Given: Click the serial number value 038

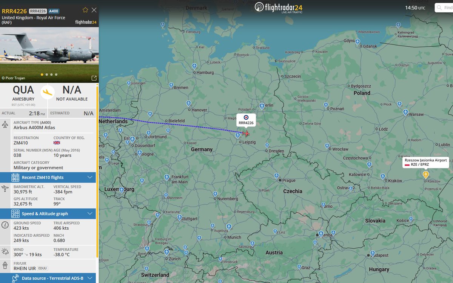Looking at the screenshot, I should click(x=17, y=155).
